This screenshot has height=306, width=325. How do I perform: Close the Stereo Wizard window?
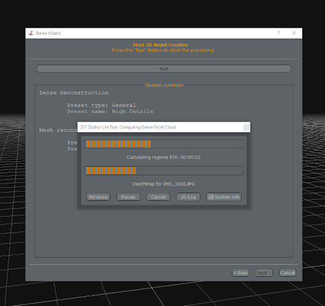tap(294, 33)
